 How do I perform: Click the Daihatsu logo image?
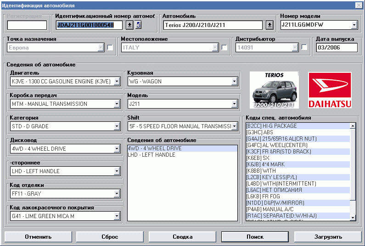coord(330,90)
